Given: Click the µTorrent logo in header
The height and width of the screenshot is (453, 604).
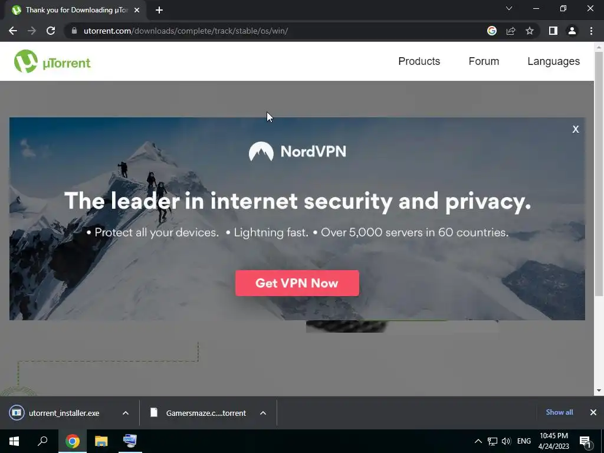Looking at the screenshot, I should [52, 61].
